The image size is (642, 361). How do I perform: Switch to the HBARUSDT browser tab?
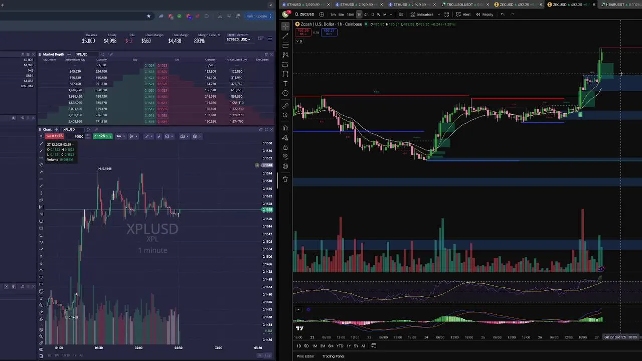click(621, 5)
